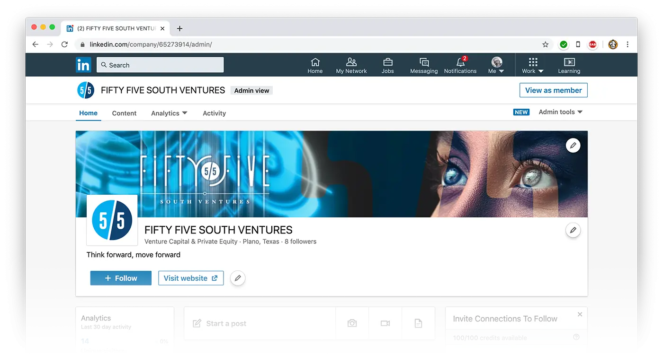Open a new browser tab

[x=179, y=28]
